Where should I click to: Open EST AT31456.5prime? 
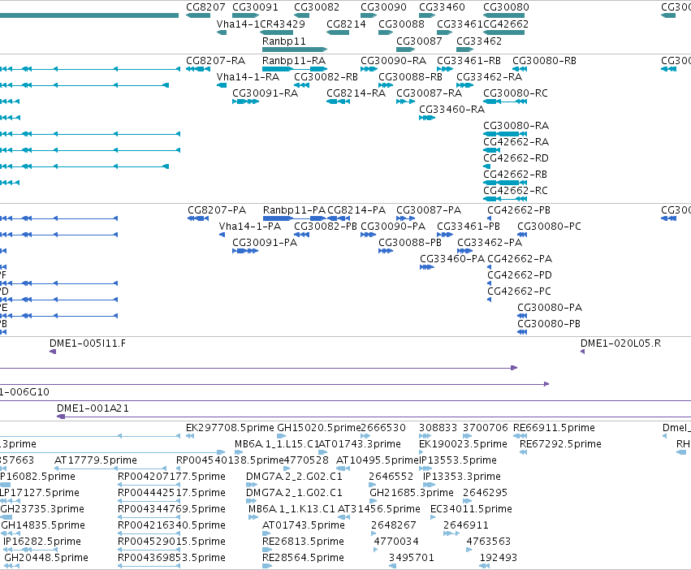343,517
